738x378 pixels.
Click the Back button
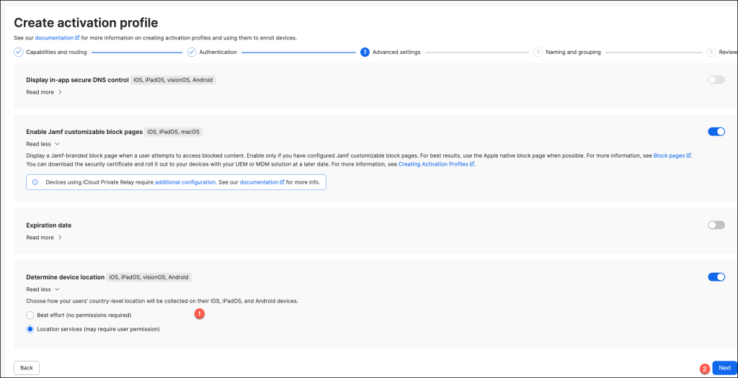[27, 368]
